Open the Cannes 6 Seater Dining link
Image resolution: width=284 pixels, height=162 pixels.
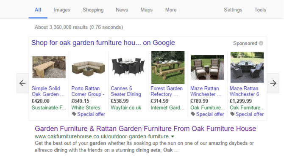[x=126, y=91]
